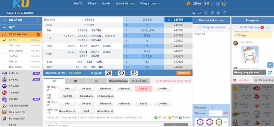Viewport: 274px width, 127px height.
Task: Expand more chip values arrow
Action: (x=225, y=122)
